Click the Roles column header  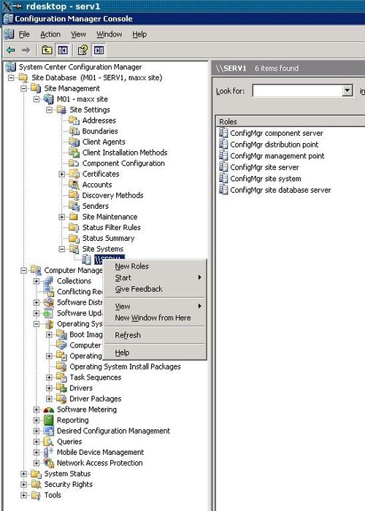[291, 122]
